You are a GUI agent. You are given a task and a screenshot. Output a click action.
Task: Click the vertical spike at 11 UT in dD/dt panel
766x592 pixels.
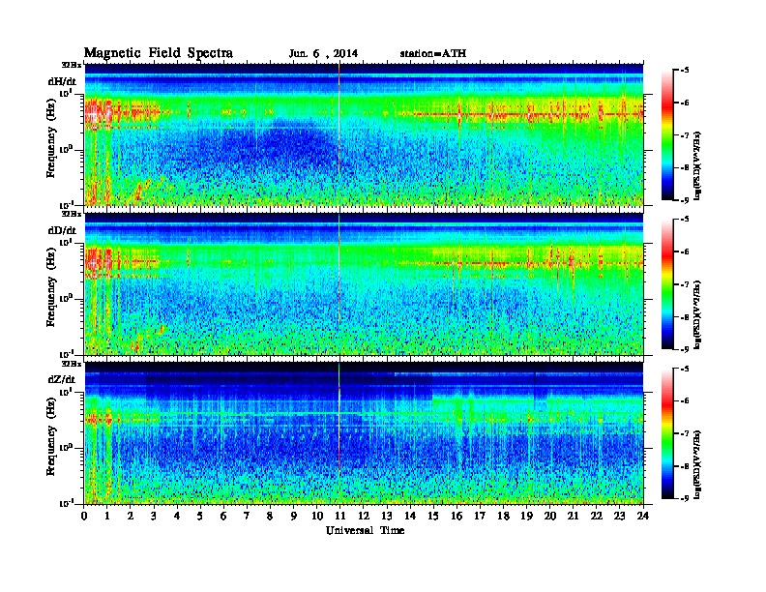tap(339, 283)
